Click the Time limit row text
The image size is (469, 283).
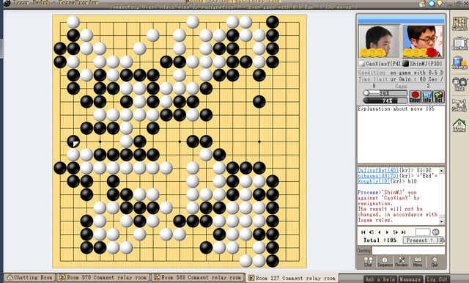tap(401, 79)
